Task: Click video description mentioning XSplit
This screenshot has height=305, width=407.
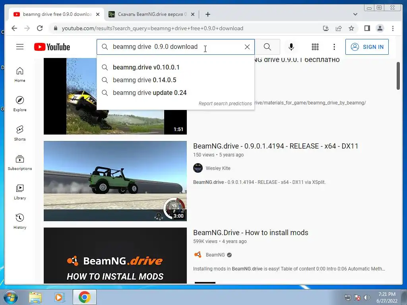Action: click(x=259, y=182)
